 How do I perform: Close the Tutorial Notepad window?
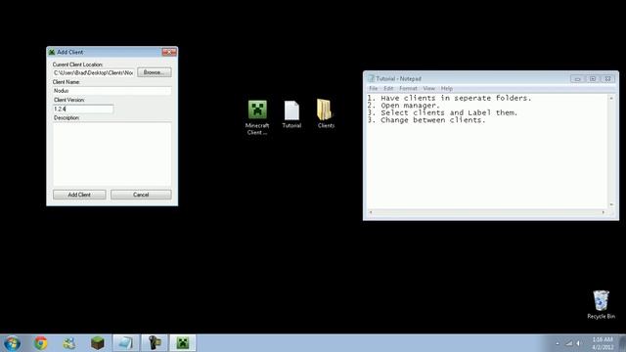click(x=608, y=79)
